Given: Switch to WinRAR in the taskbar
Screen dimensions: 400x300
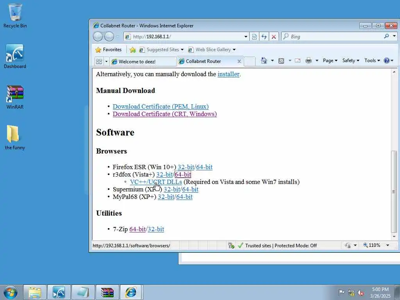Looking at the screenshot, I should point(107,292).
